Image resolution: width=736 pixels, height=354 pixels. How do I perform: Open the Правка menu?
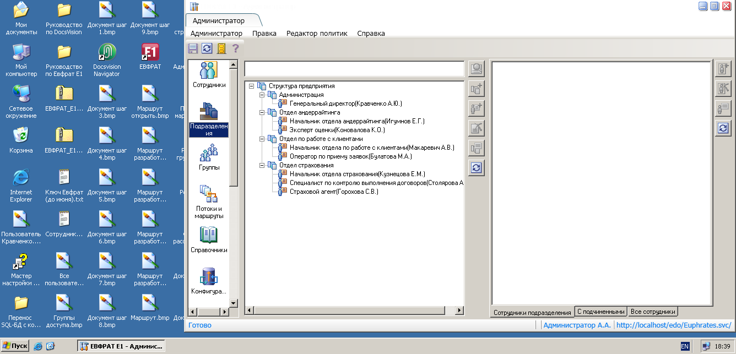point(264,33)
